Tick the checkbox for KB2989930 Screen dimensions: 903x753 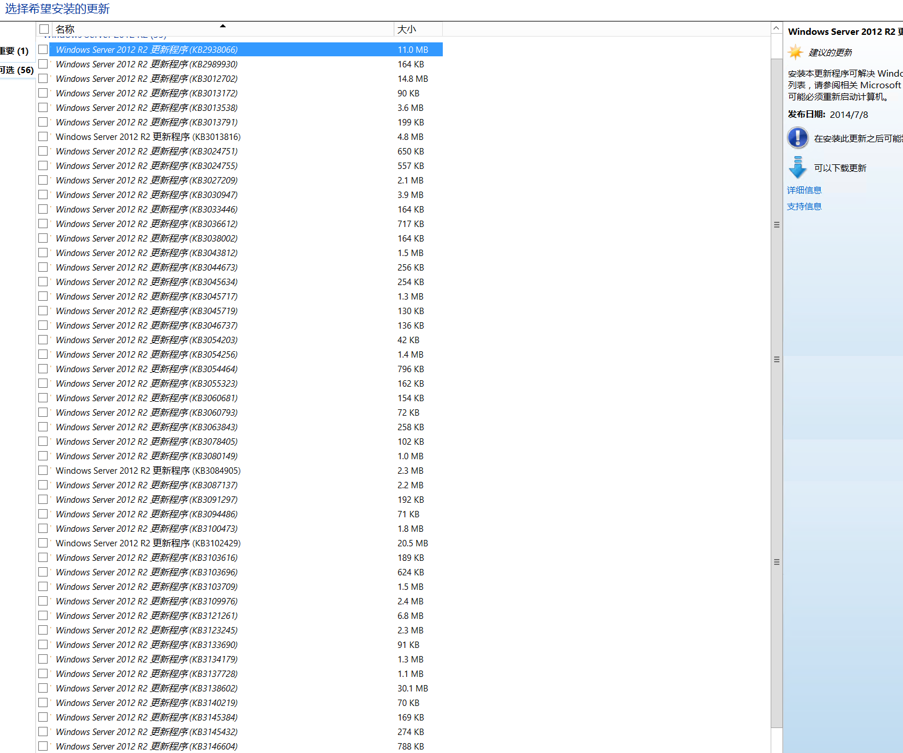[43, 64]
